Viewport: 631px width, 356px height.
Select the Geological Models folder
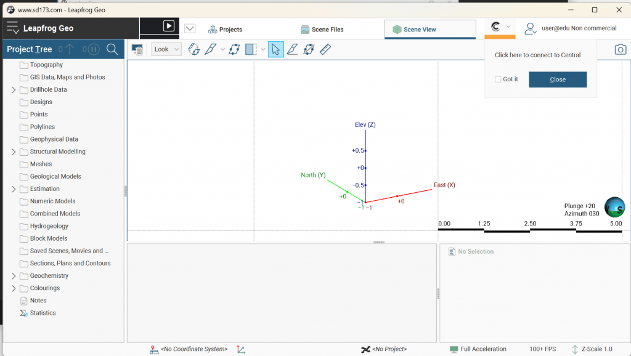55,177
